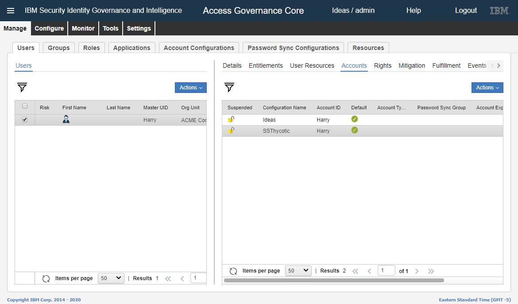This screenshot has width=518, height=304.
Task: Click the Ideas / admin user link
Action: (x=353, y=11)
